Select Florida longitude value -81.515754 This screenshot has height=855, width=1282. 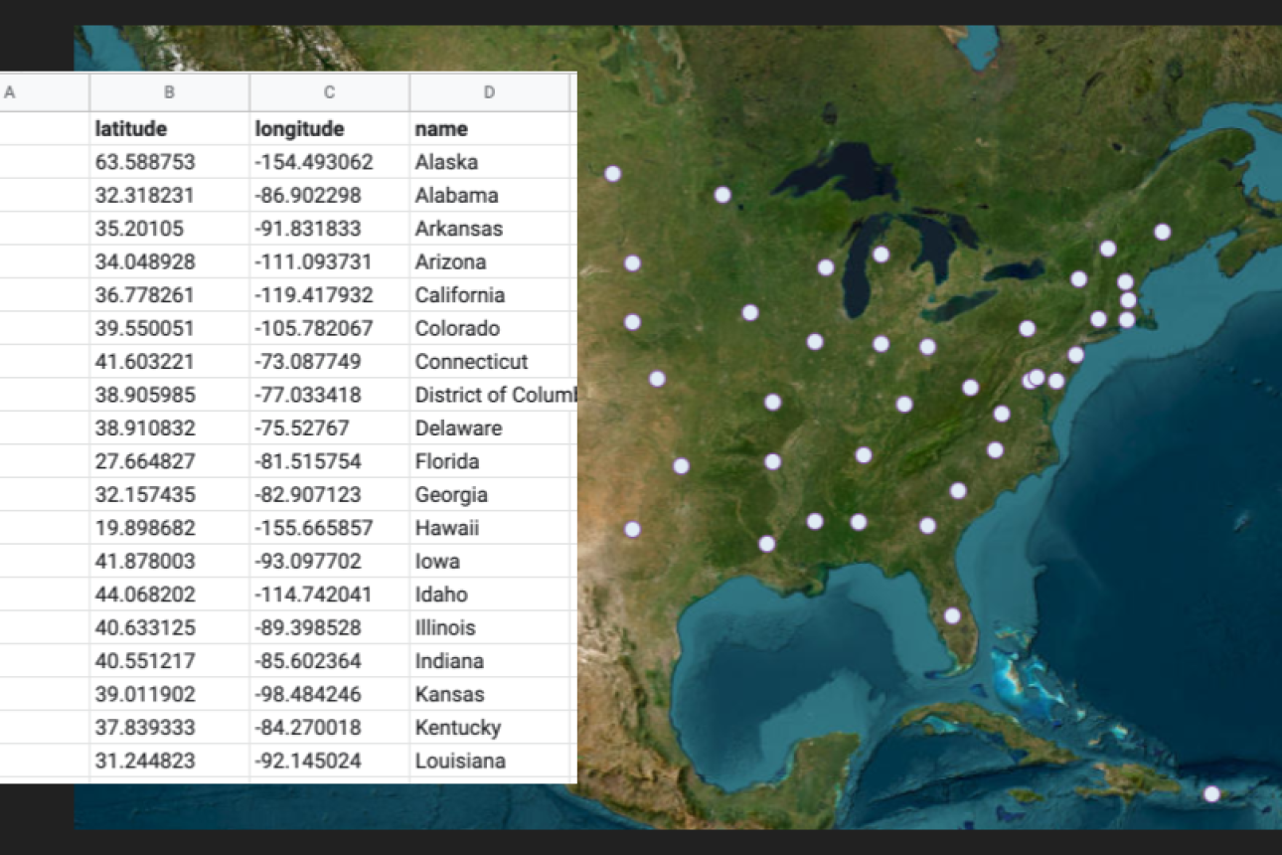(329, 461)
